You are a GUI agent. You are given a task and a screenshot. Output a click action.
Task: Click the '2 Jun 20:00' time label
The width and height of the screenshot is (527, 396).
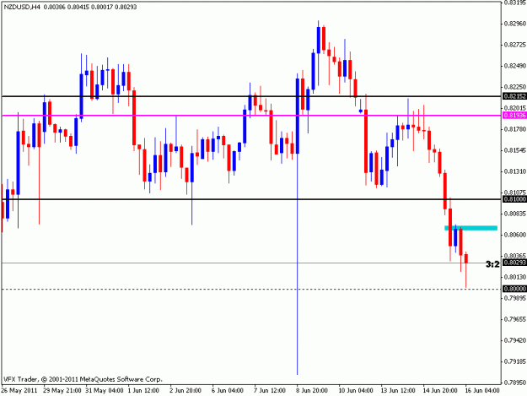186,390
